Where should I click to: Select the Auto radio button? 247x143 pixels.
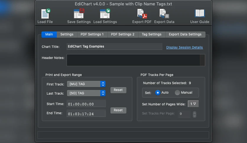(x=158, y=92)
